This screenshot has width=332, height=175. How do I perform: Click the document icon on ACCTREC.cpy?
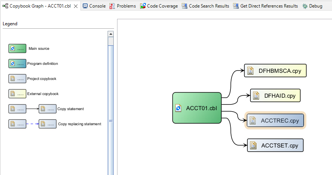click(x=253, y=121)
